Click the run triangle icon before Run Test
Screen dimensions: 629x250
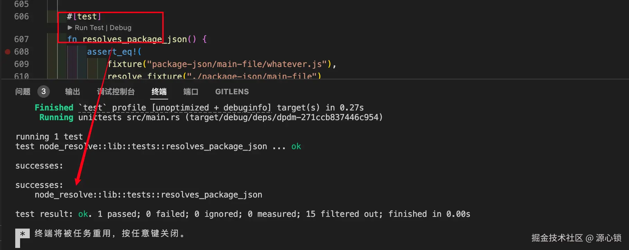click(70, 28)
